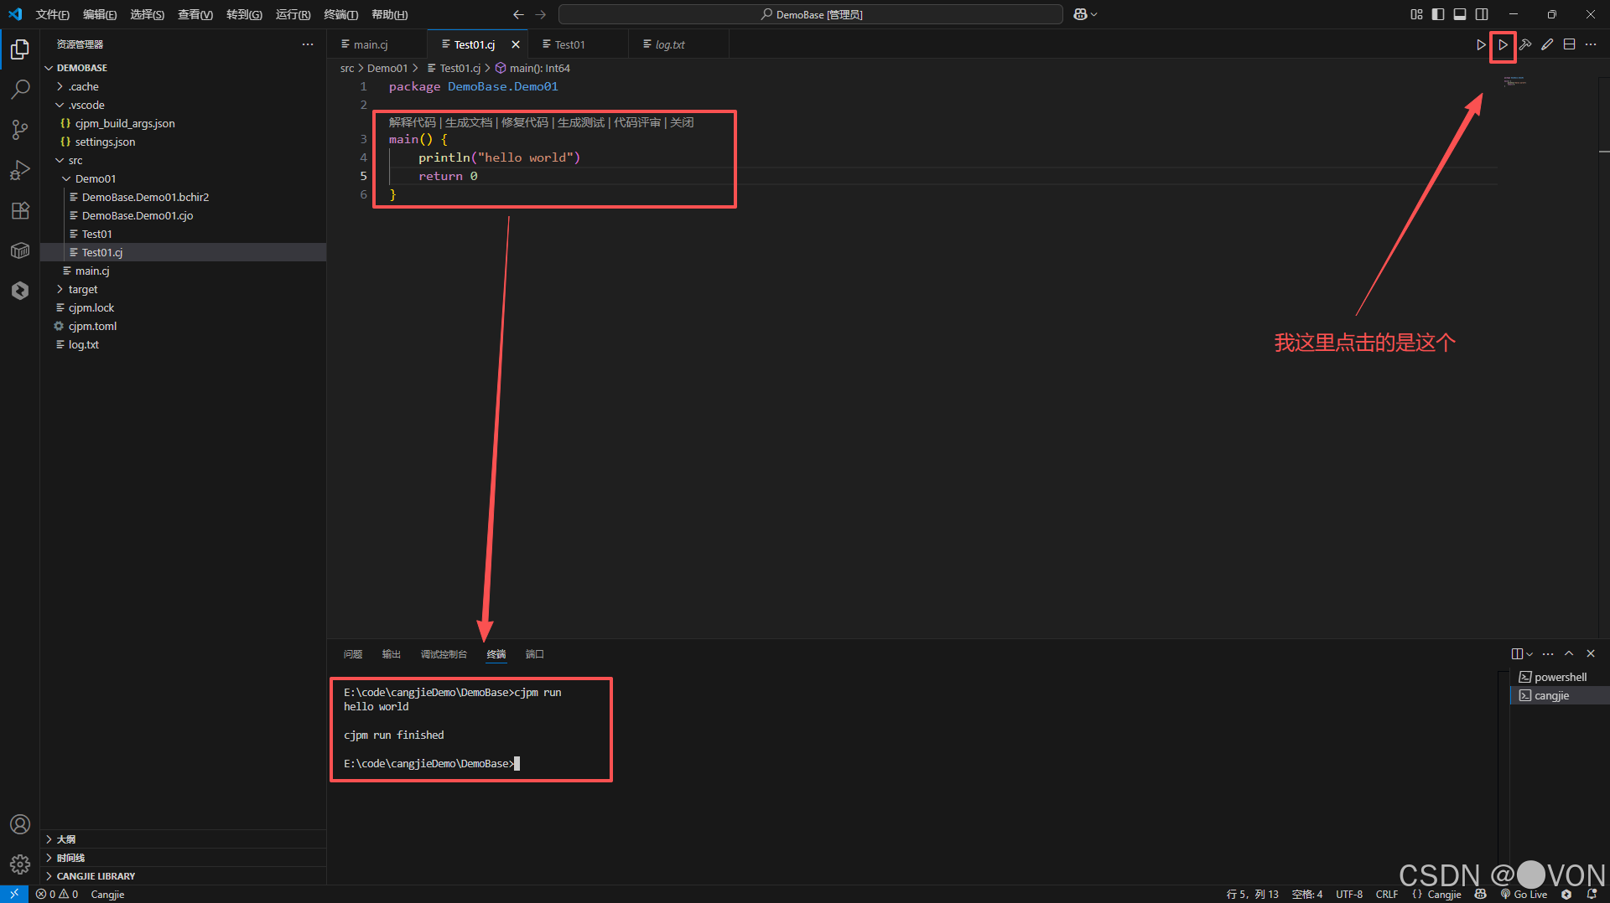Open Run and Debug view
Viewport: 1610px width, 903px height.
[x=20, y=170]
